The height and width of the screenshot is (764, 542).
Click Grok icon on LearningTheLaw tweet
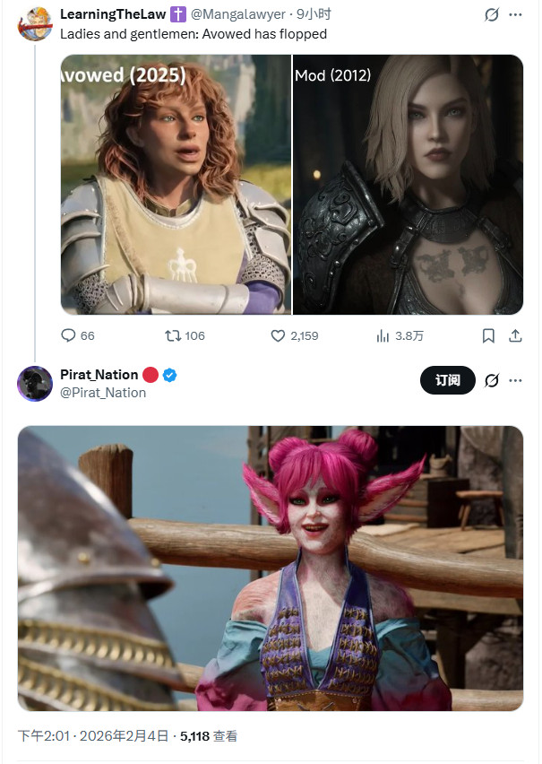491,15
